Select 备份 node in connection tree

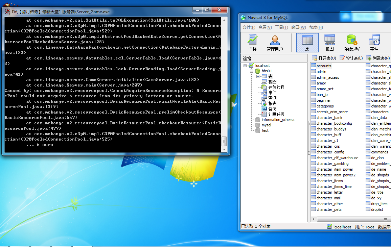(272, 109)
